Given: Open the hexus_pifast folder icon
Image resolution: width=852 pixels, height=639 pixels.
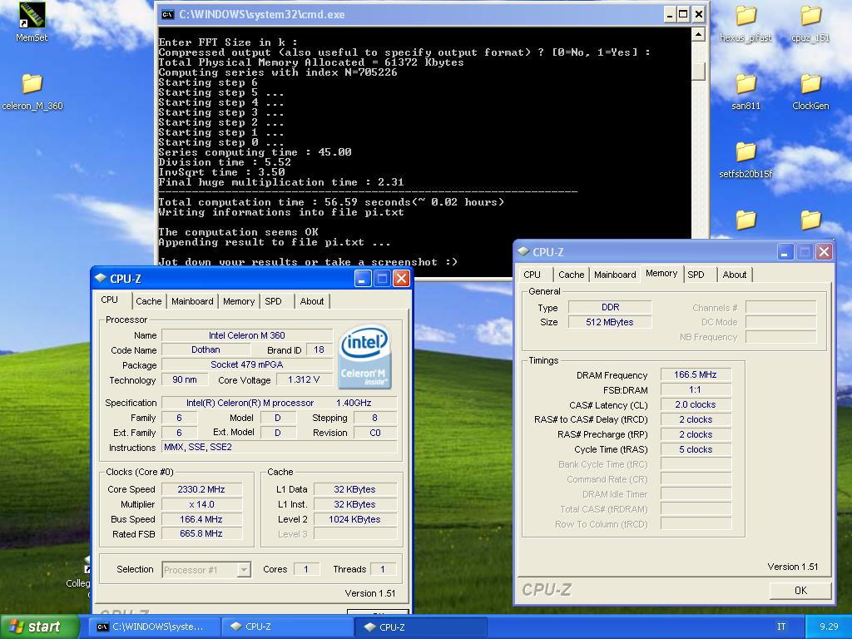Looking at the screenshot, I should pos(745,24).
